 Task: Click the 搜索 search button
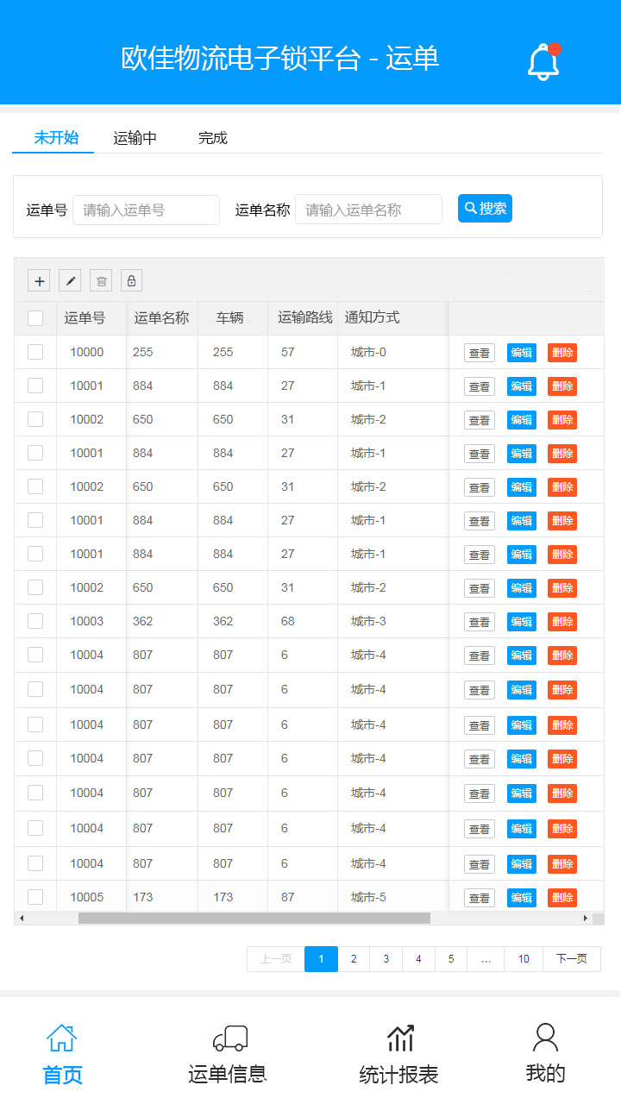pos(485,208)
